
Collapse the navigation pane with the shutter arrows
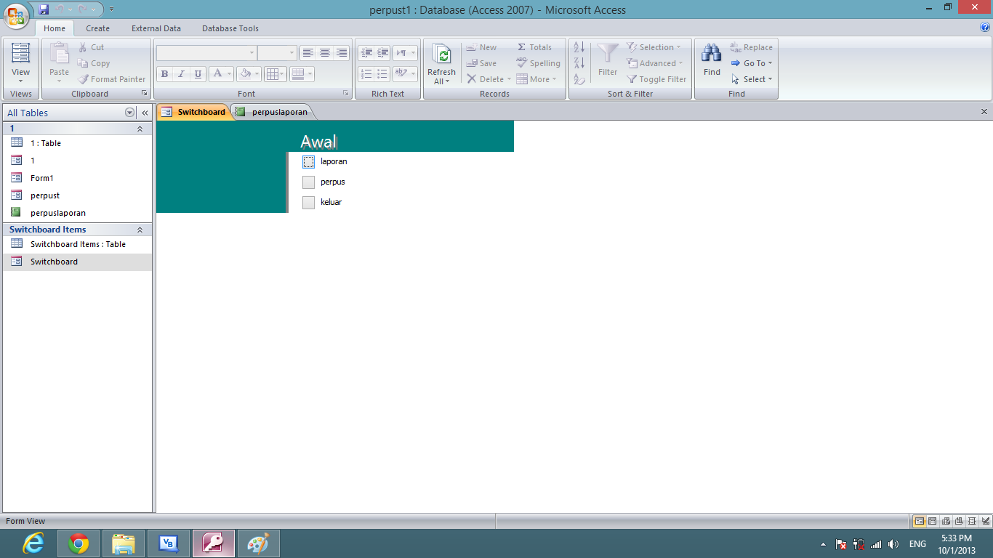point(144,113)
